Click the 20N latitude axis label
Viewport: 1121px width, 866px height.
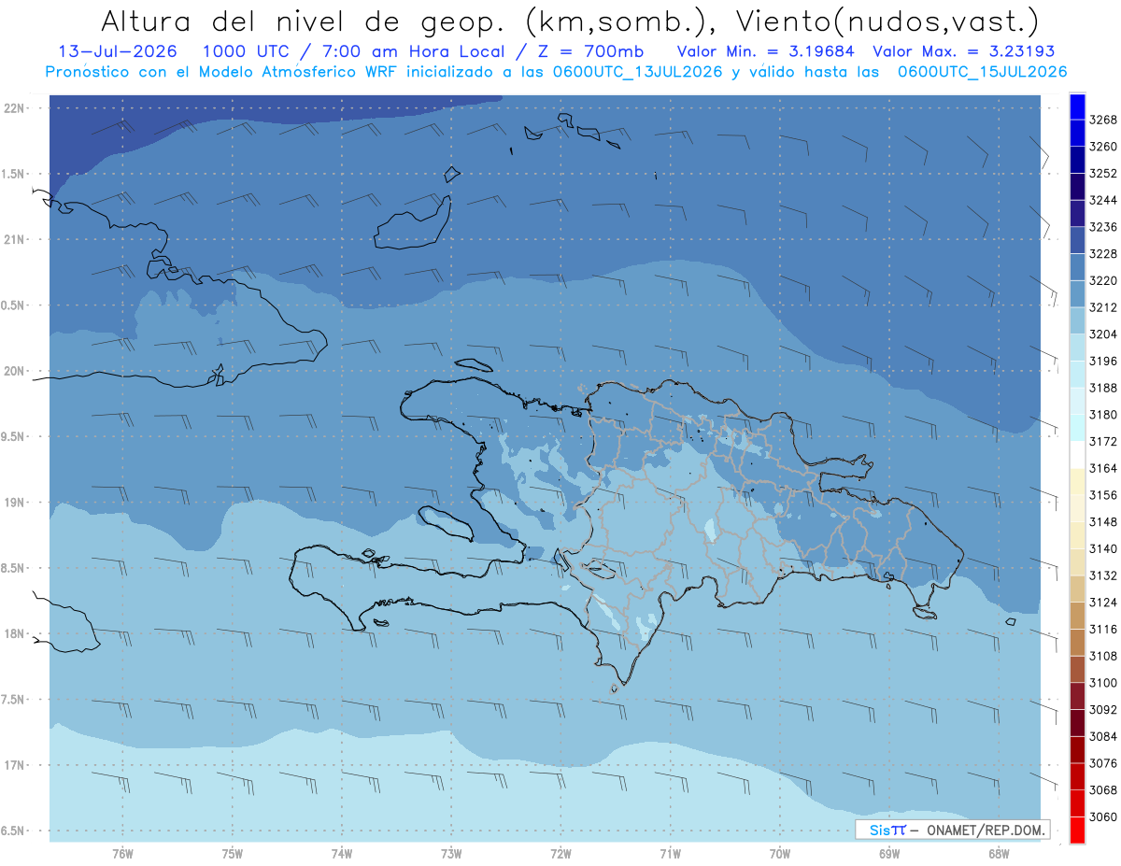[x=14, y=372]
